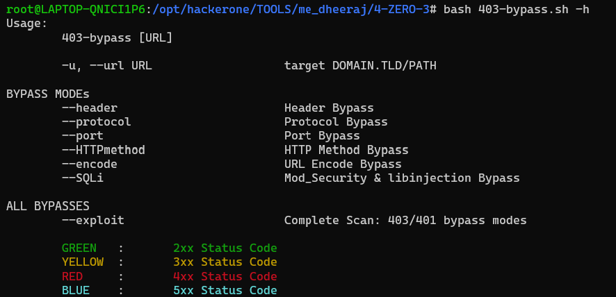Click the GREEN color label

tap(79, 248)
